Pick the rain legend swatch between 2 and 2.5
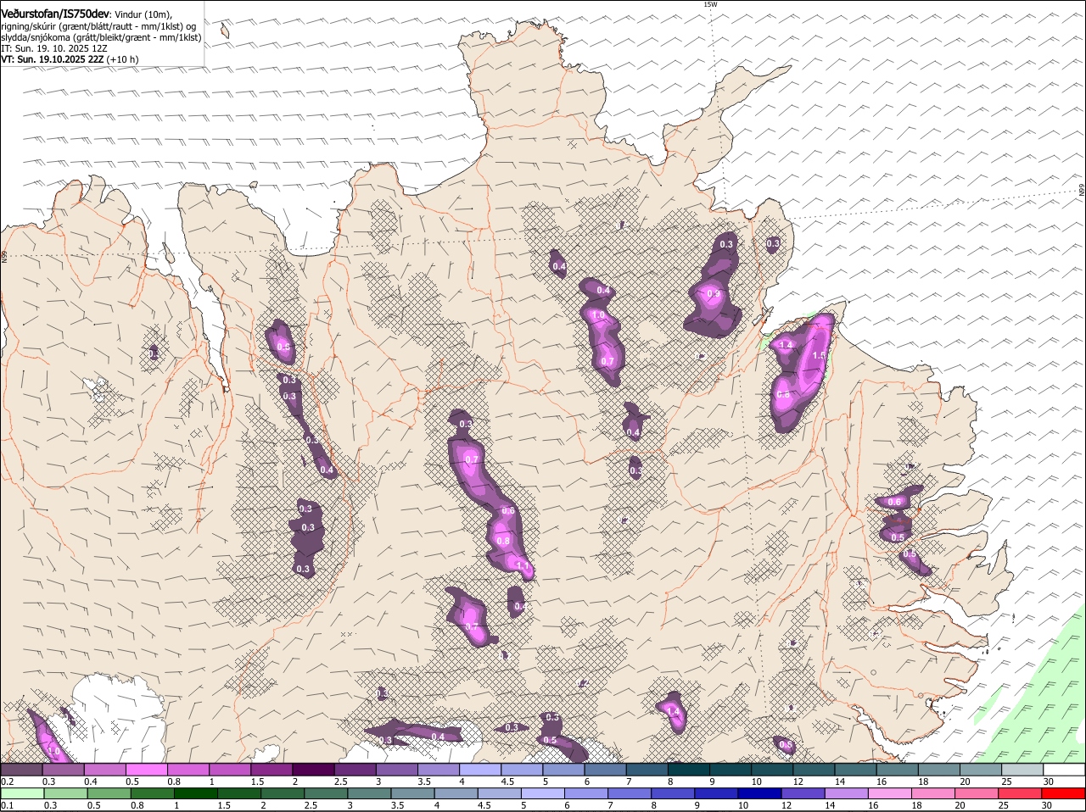1086x812 pixels. [x=282, y=793]
